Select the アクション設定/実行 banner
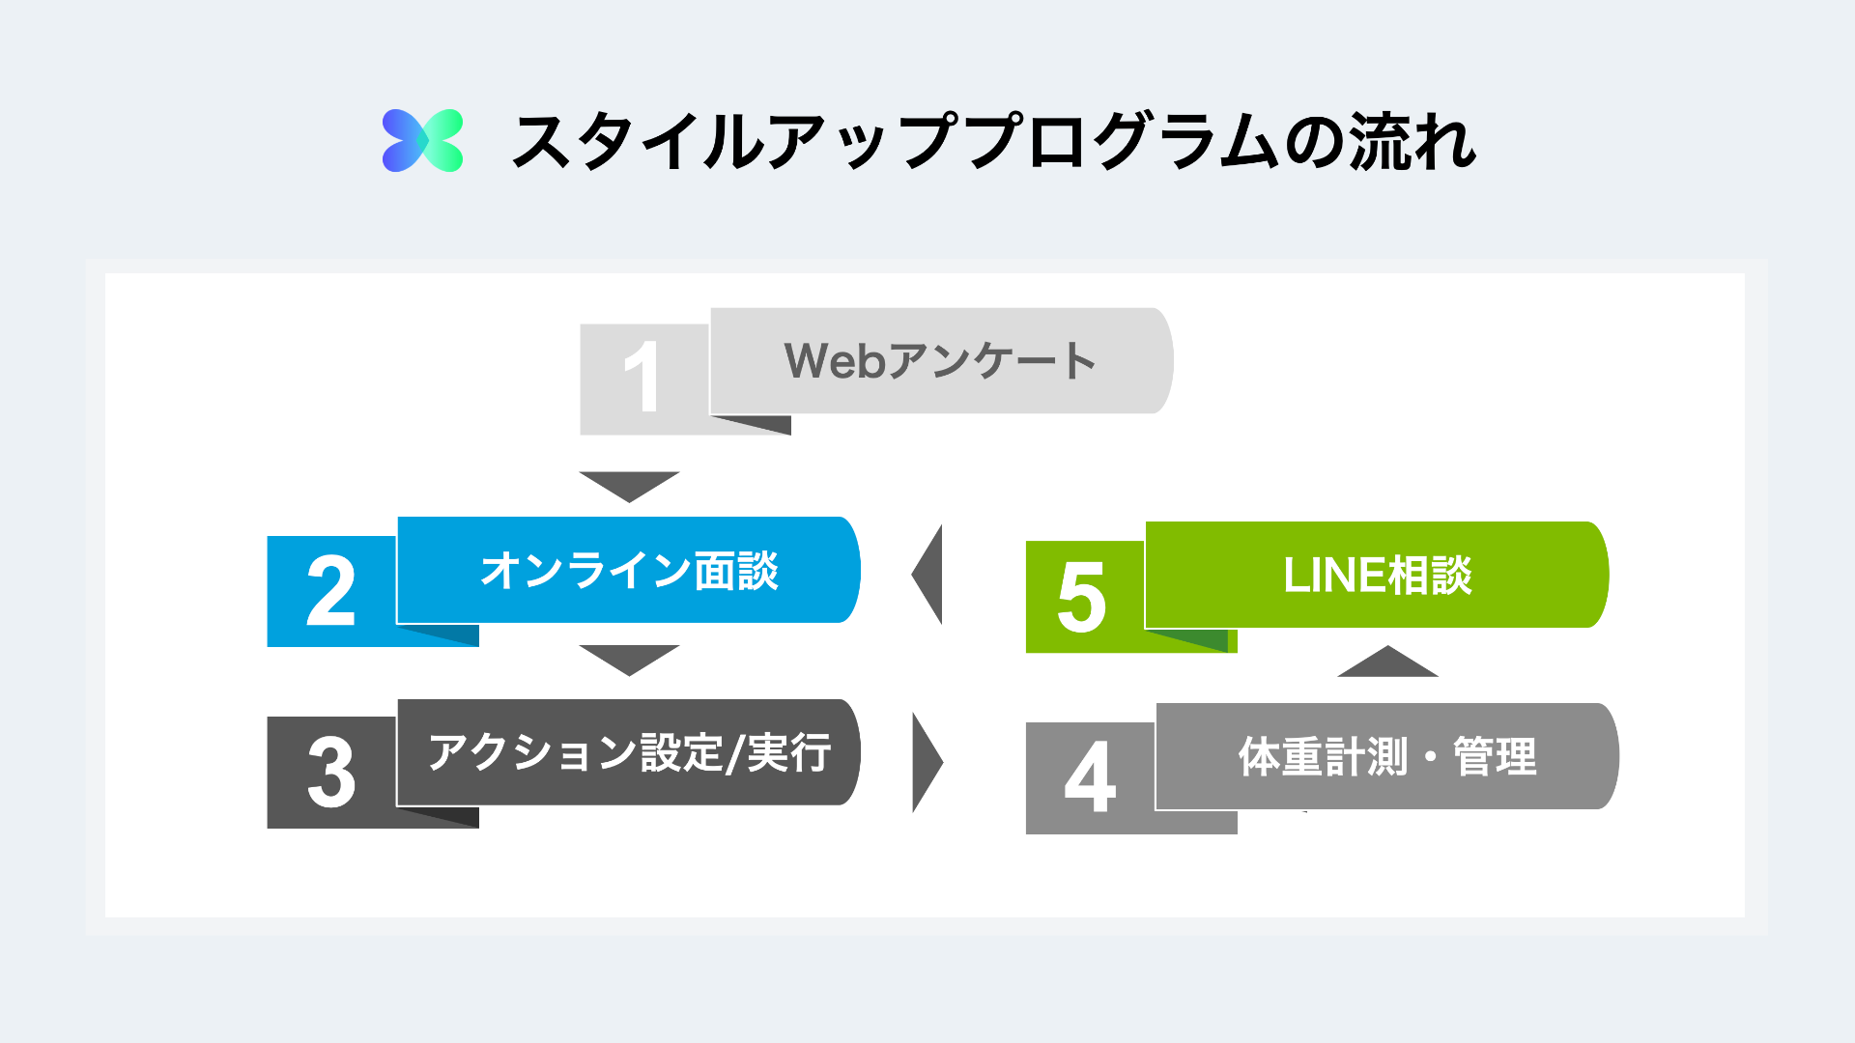Image resolution: width=1855 pixels, height=1043 pixels. 628,752
